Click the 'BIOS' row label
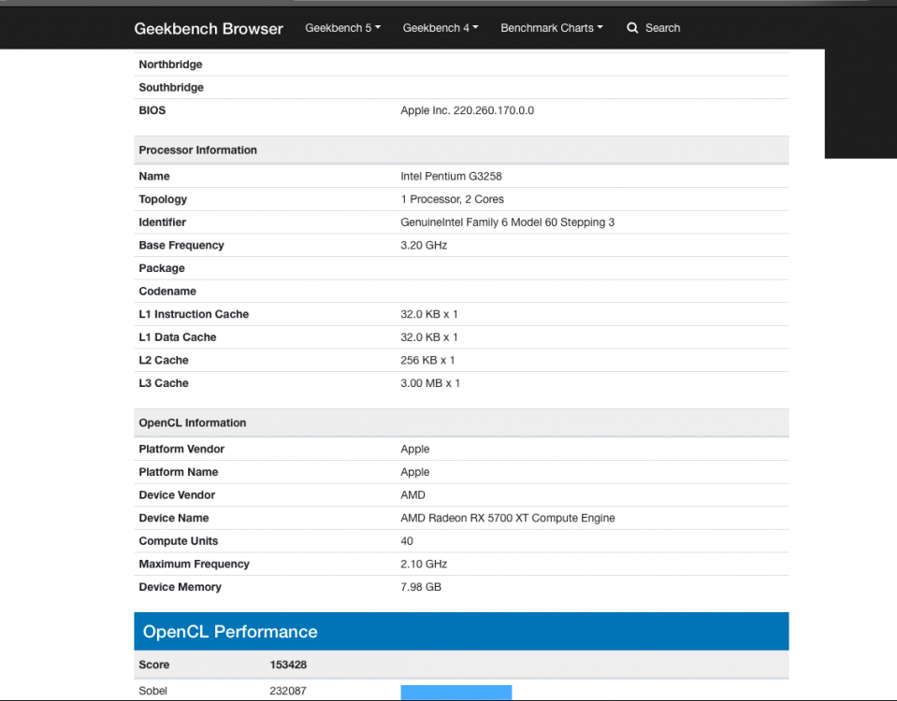897x701 pixels. (x=152, y=110)
